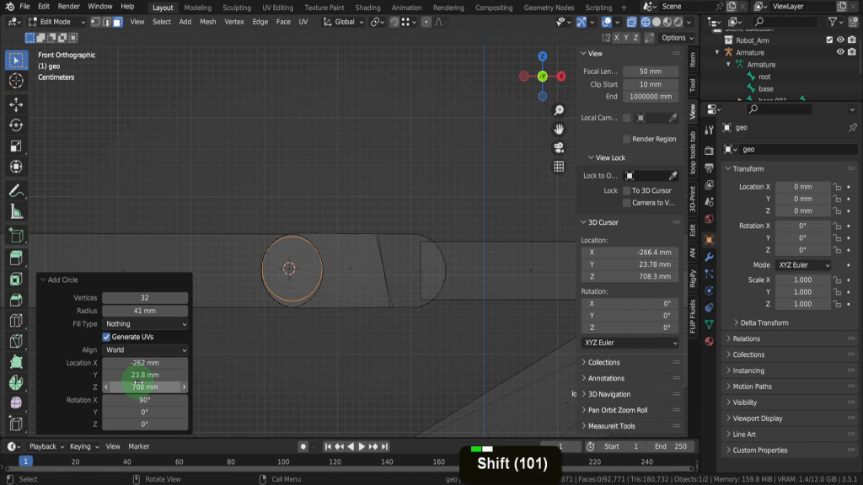Image resolution: width=863 pixels, height=485 pixels.
Task: Click the Focal Length 50 mm field
Action: tap(650, 72)
